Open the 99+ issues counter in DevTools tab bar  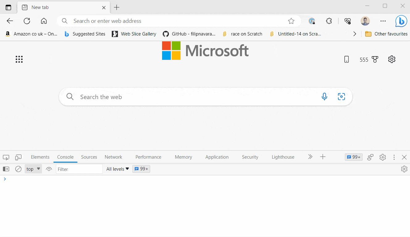(354, 157)
